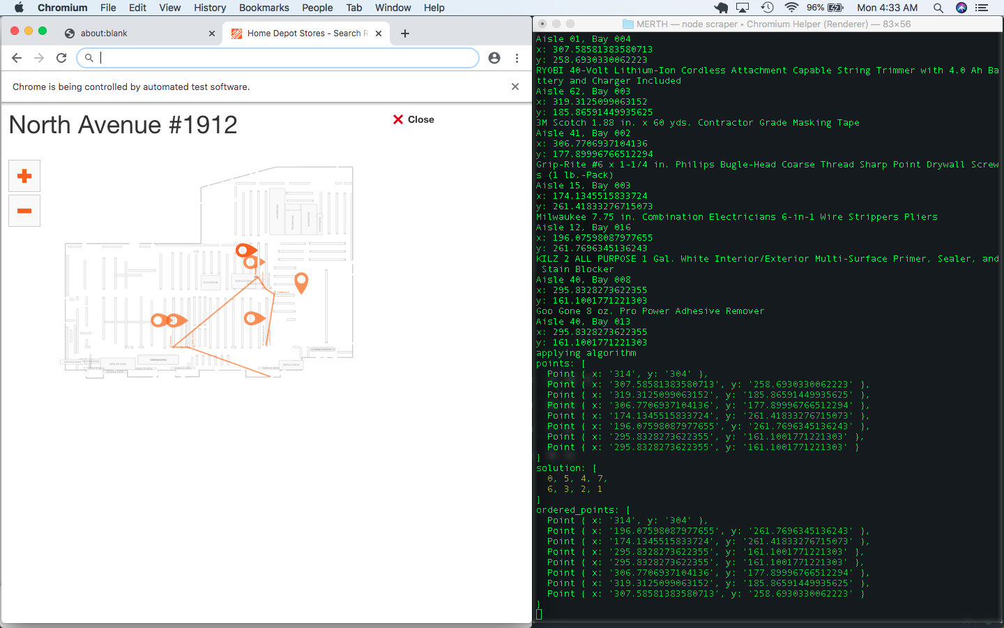1004x628 pixels.
Task: Open macOS Spotlight search icon
Action: click(x=938, y=8)
